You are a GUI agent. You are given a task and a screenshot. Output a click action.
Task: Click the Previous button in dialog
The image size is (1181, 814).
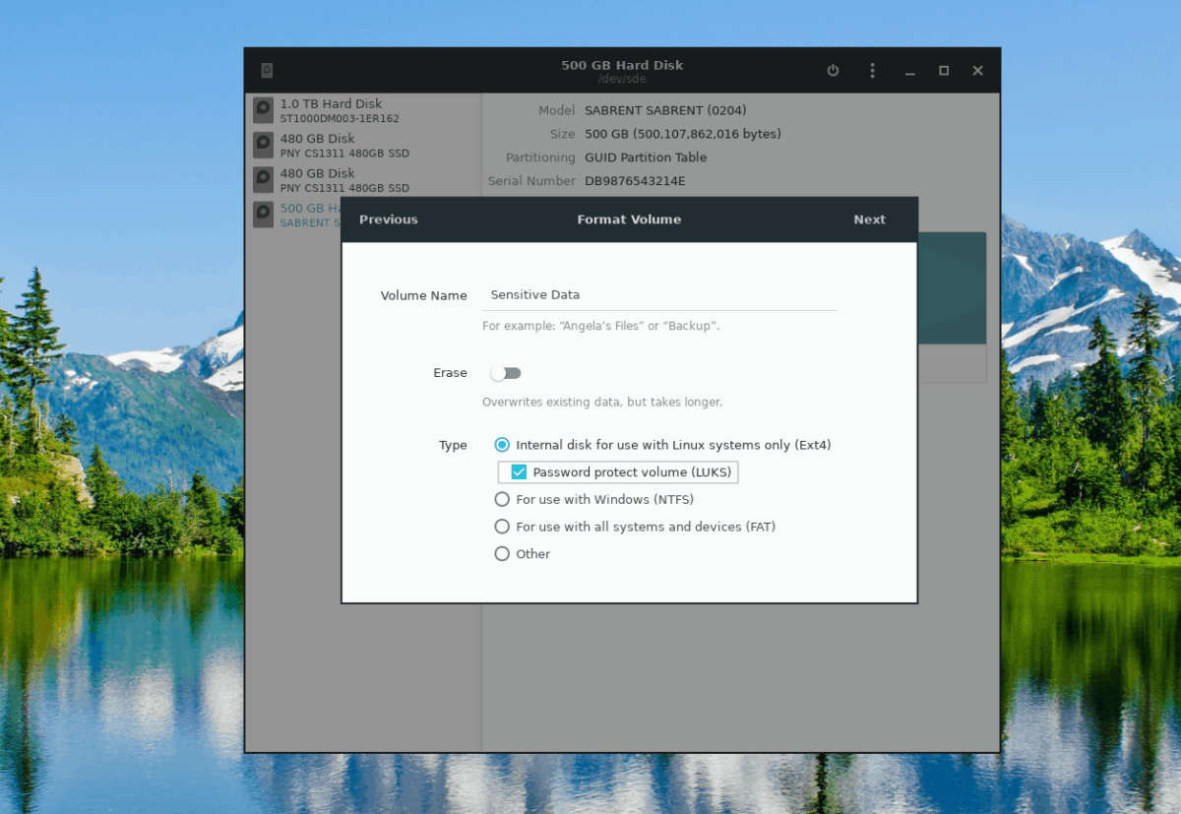coord(389,219)
